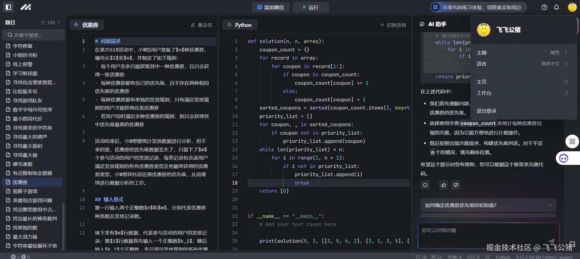The width and height of the screenshot is (580, 259).
Task: Open the 数字字母问号排序 problem
Action: (32, 110)
